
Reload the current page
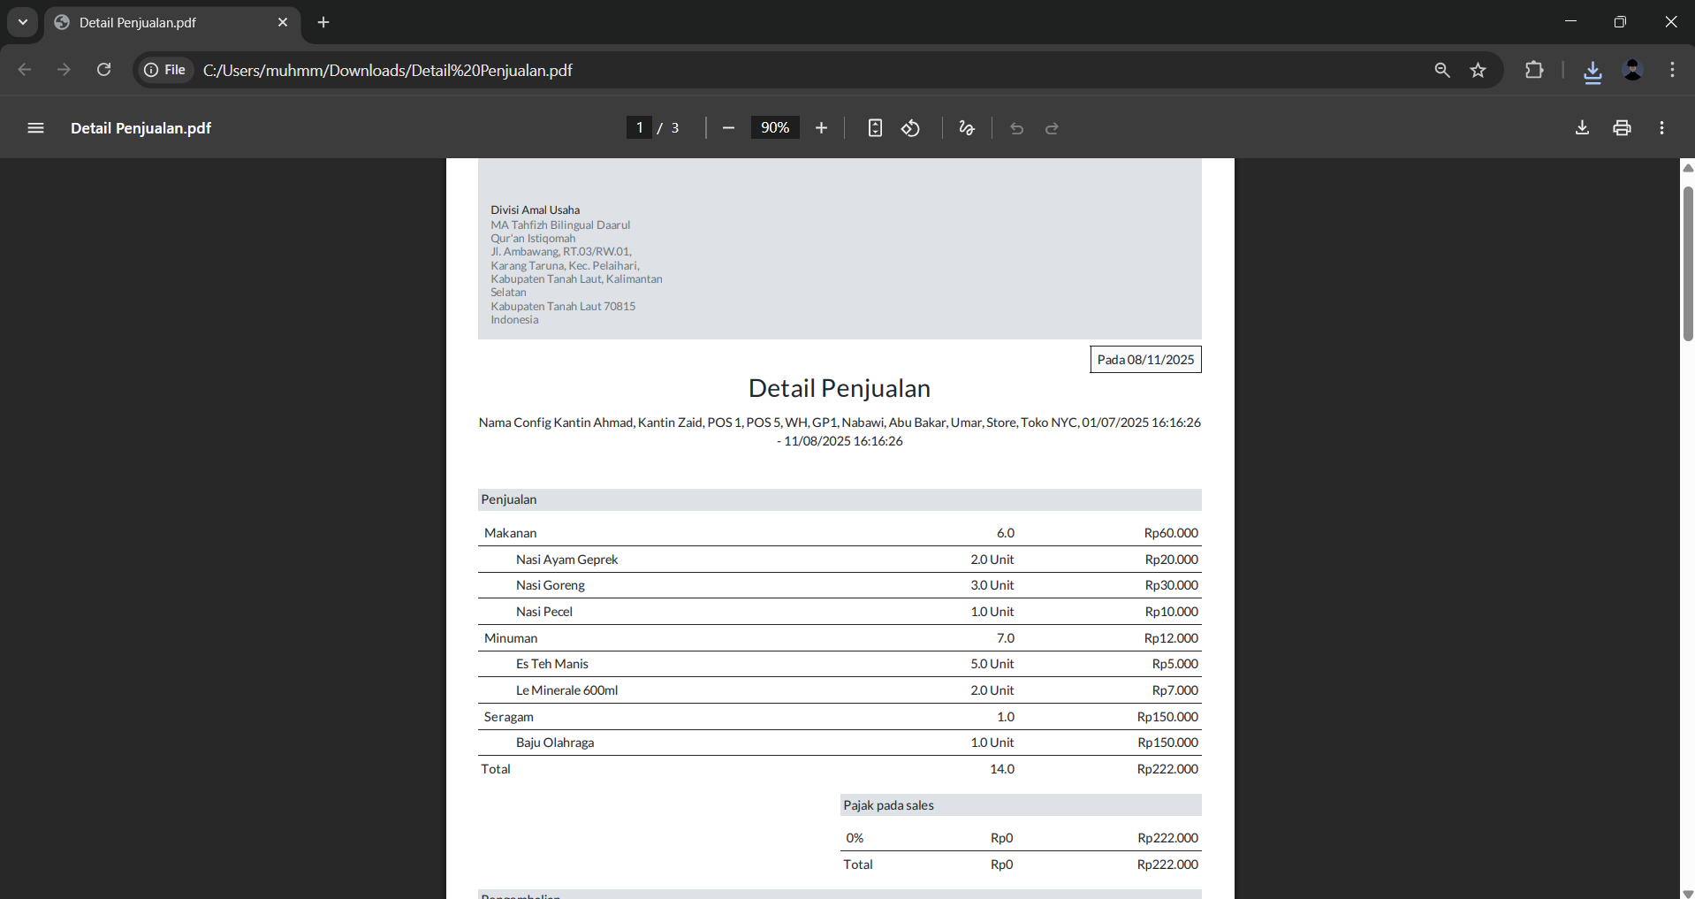tap(103, 70)
